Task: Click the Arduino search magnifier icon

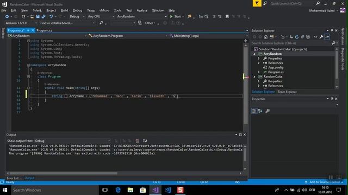Action: (101, 23)
